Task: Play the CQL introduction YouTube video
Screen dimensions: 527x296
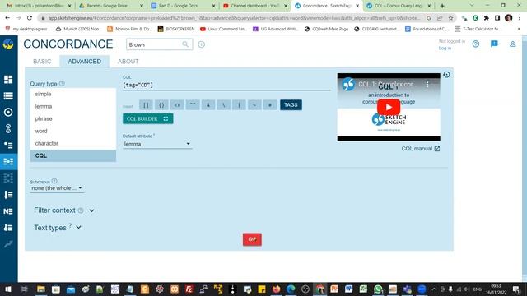Action: pyautogui.click(x=389, y=108)
